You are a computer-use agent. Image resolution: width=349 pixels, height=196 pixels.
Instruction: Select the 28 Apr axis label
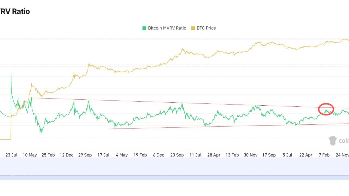coord(214,155)
